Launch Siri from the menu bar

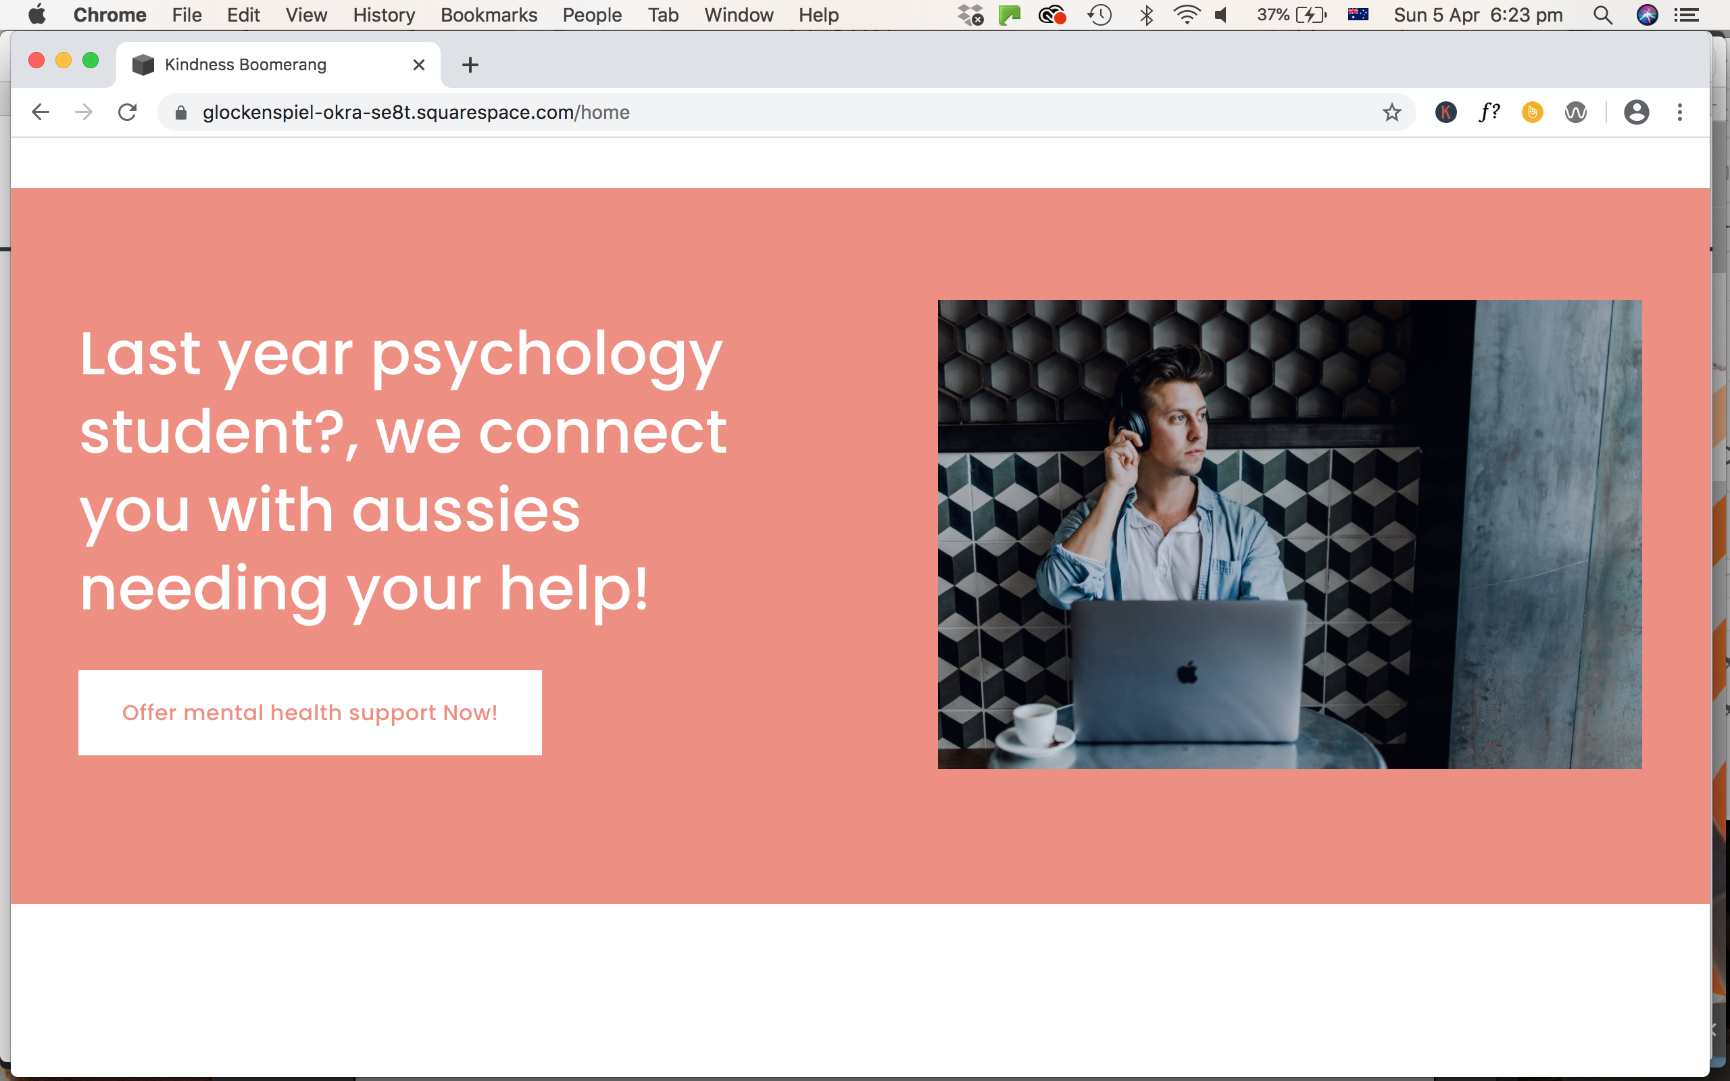(x=1647, y=14)
